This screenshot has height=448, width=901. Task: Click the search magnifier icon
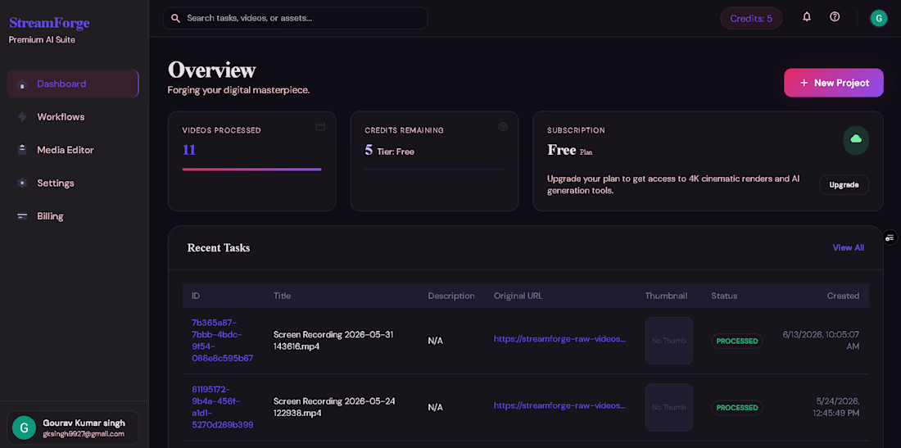click(176, 18)
